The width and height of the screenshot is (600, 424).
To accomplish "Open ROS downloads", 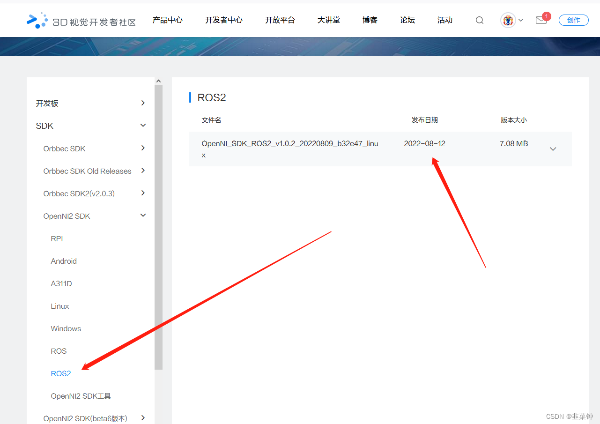I will click(x=59, y=351).
